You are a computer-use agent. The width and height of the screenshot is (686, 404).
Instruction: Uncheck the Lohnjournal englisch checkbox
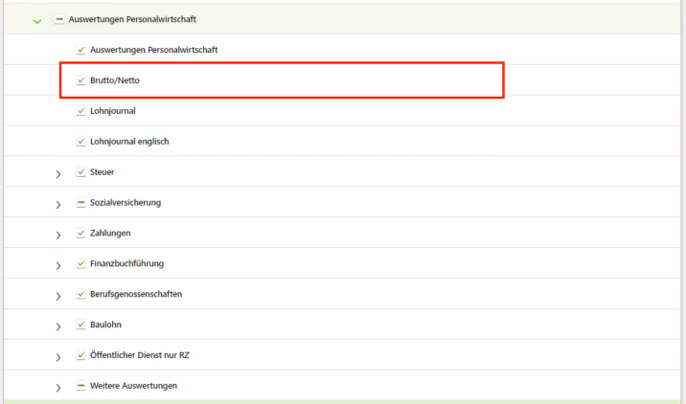click(80, 142)
